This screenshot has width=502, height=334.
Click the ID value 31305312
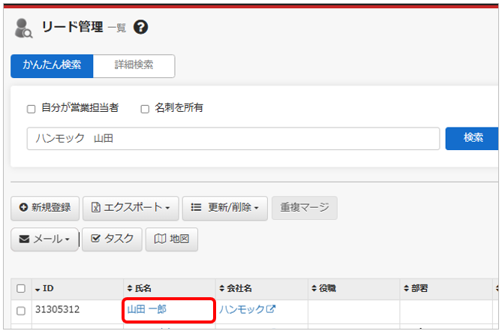57,309
